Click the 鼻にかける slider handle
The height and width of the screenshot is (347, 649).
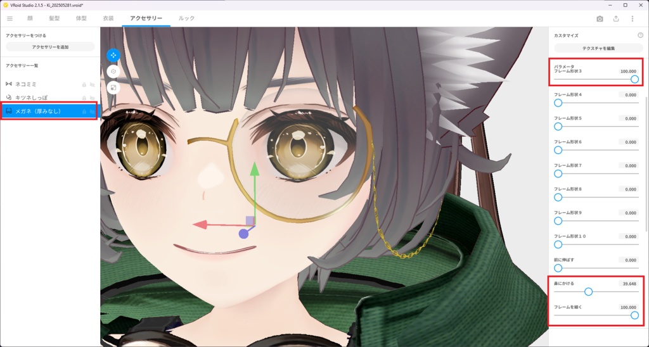click(588, 291)
